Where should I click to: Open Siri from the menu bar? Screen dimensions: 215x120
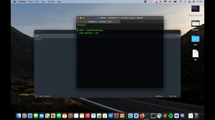click(x=194, y=2)
